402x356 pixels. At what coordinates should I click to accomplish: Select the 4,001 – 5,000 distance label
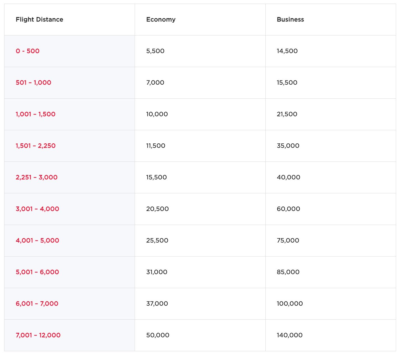38,241
